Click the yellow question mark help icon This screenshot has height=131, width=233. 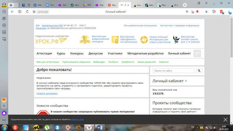point(144,40)
